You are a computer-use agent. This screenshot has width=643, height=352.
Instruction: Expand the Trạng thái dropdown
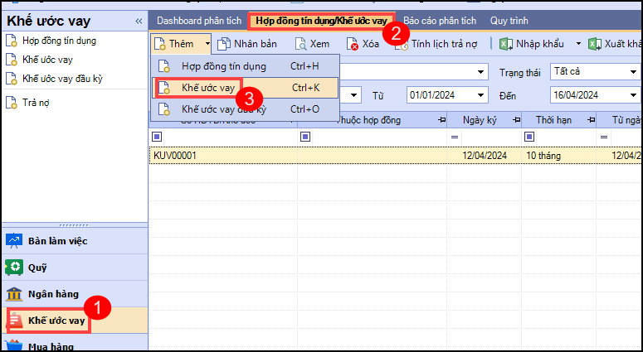point(634,72)
